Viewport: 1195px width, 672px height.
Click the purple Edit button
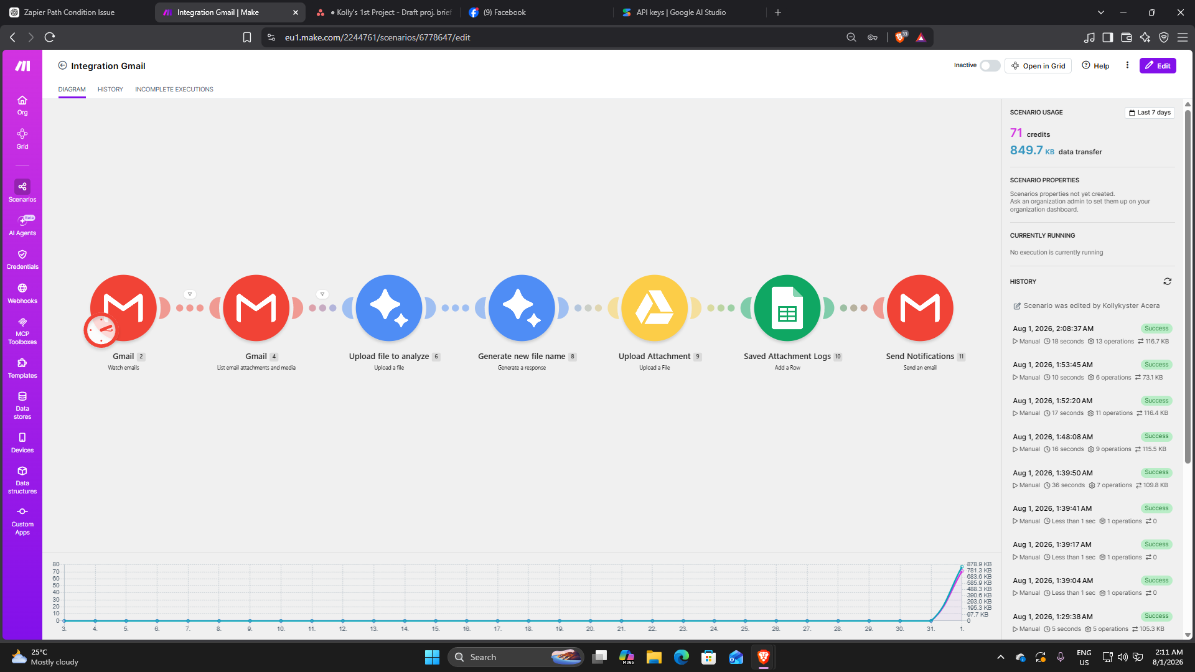point(1158,66)
